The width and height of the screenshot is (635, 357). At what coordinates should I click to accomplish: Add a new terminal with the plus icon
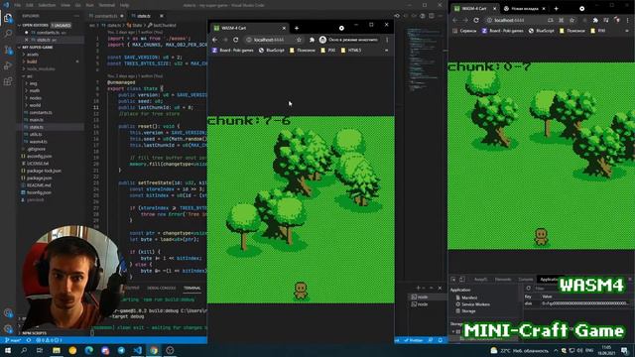[x=418, y=288]
